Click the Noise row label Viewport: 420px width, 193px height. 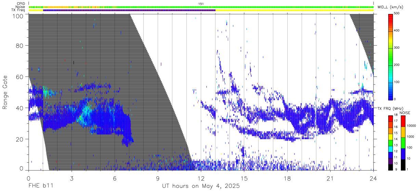(x=20, y=7)
